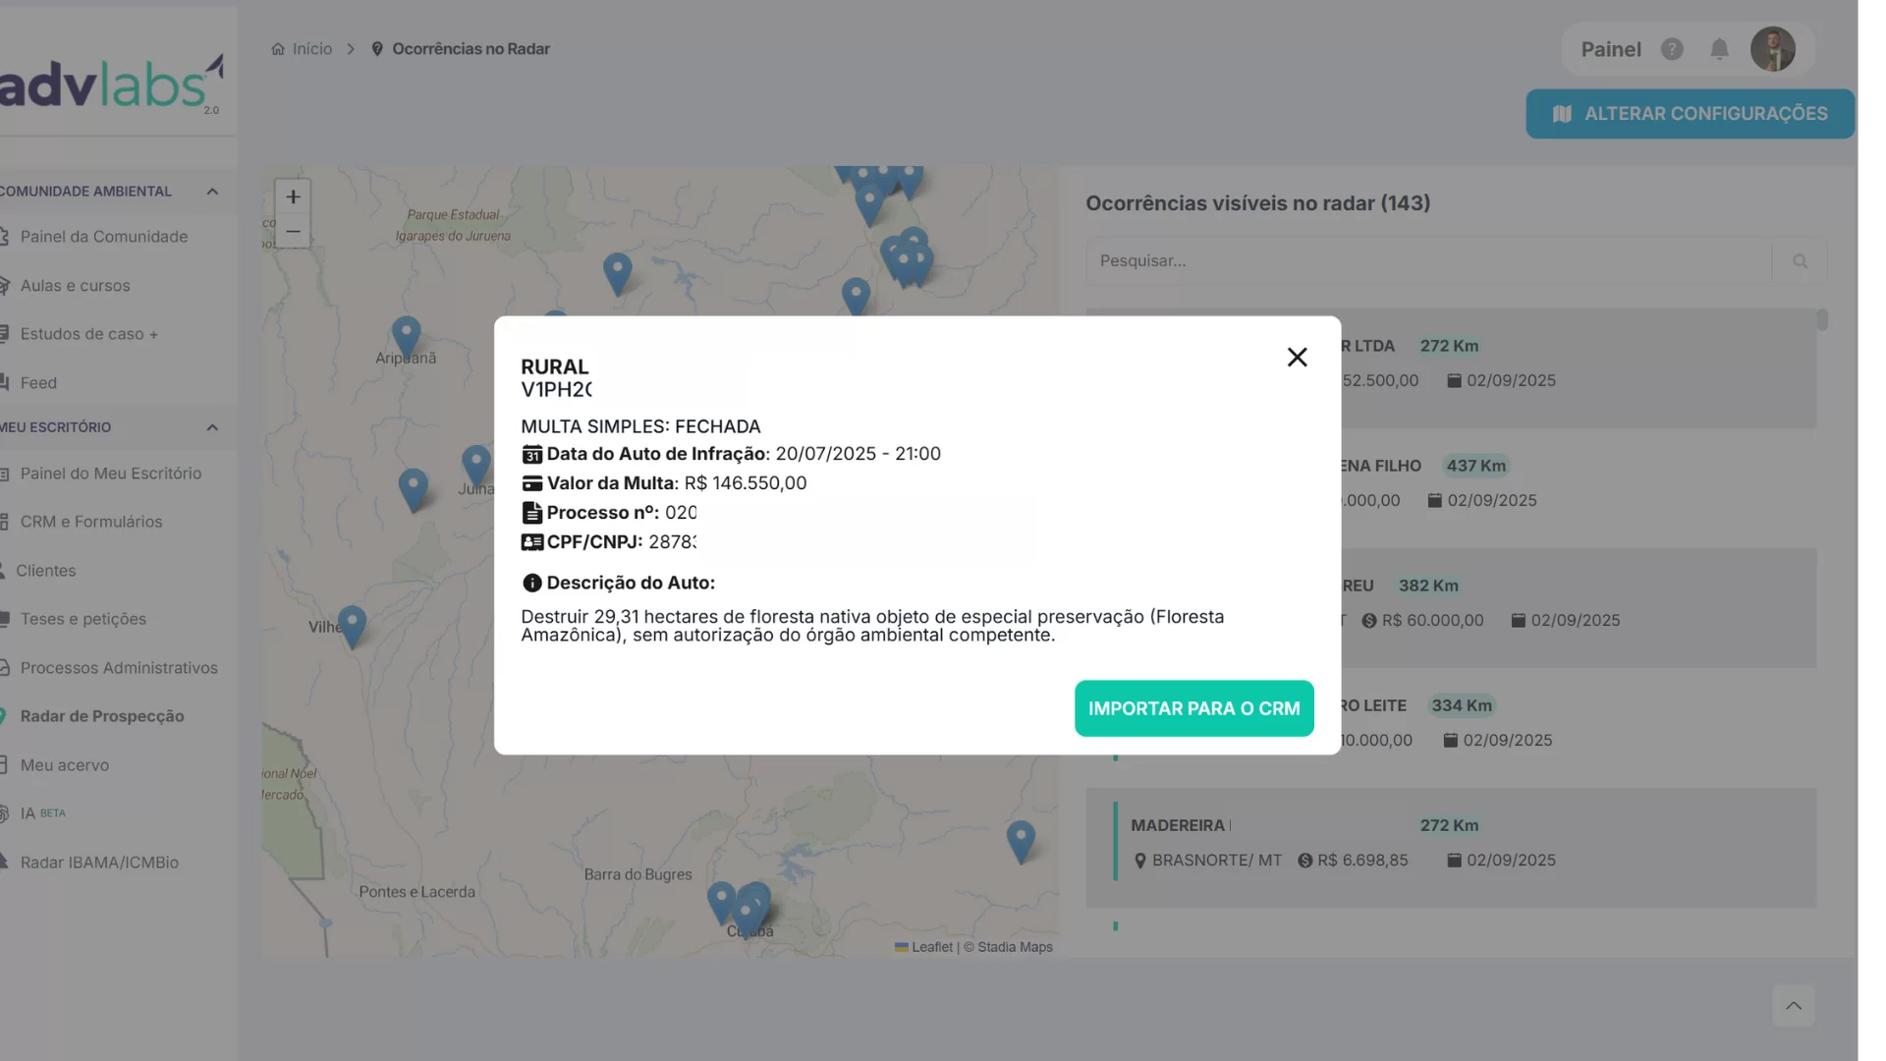The height and width of the screenshot is (1061, 1886).
Task: Open the user profile avatar
Action: coord(1772,49)
